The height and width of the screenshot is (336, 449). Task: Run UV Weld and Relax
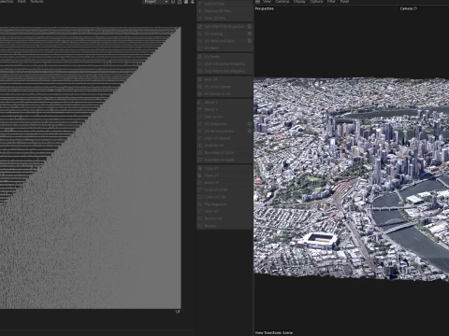click(222, 41)
